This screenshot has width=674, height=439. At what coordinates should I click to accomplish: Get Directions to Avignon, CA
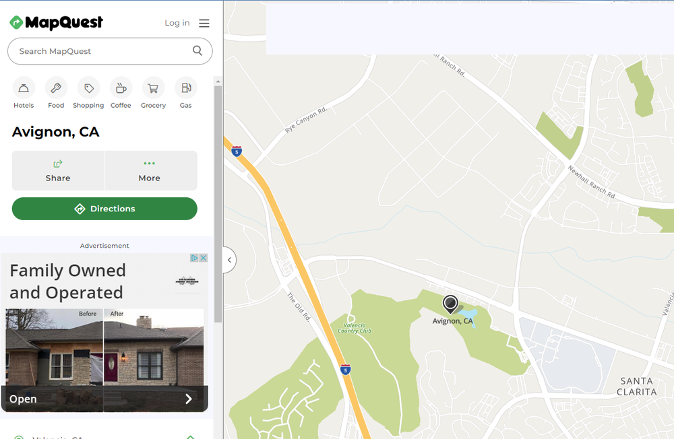click(104, 209)
